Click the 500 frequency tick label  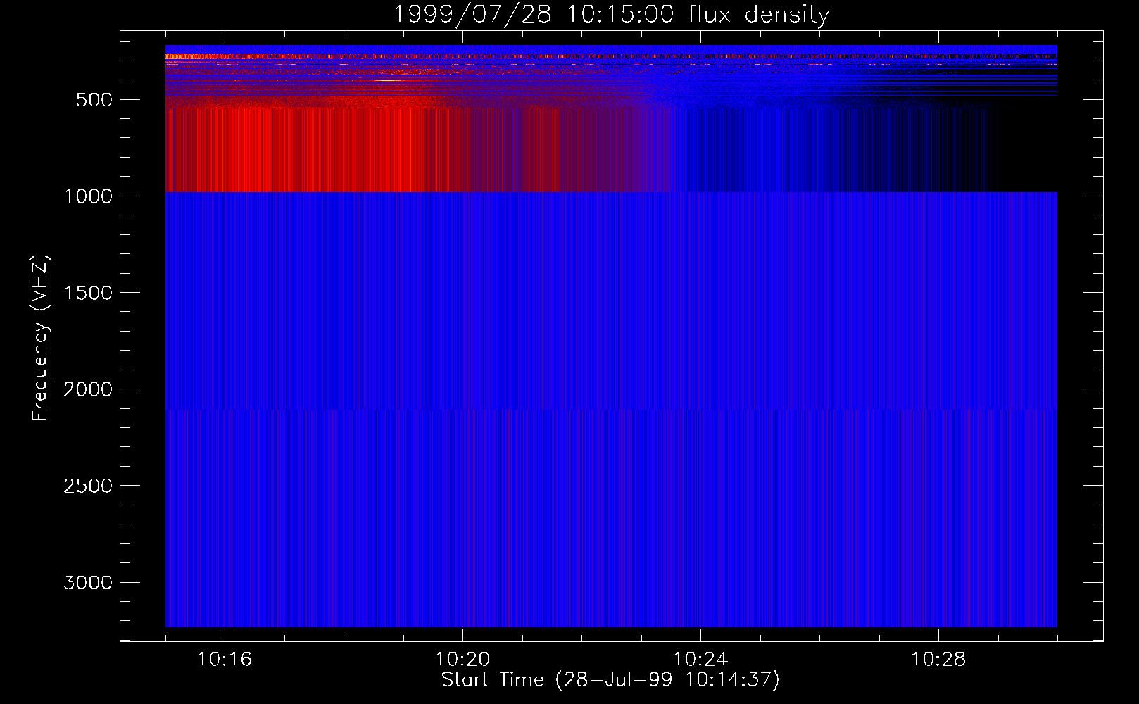(94, 100)
